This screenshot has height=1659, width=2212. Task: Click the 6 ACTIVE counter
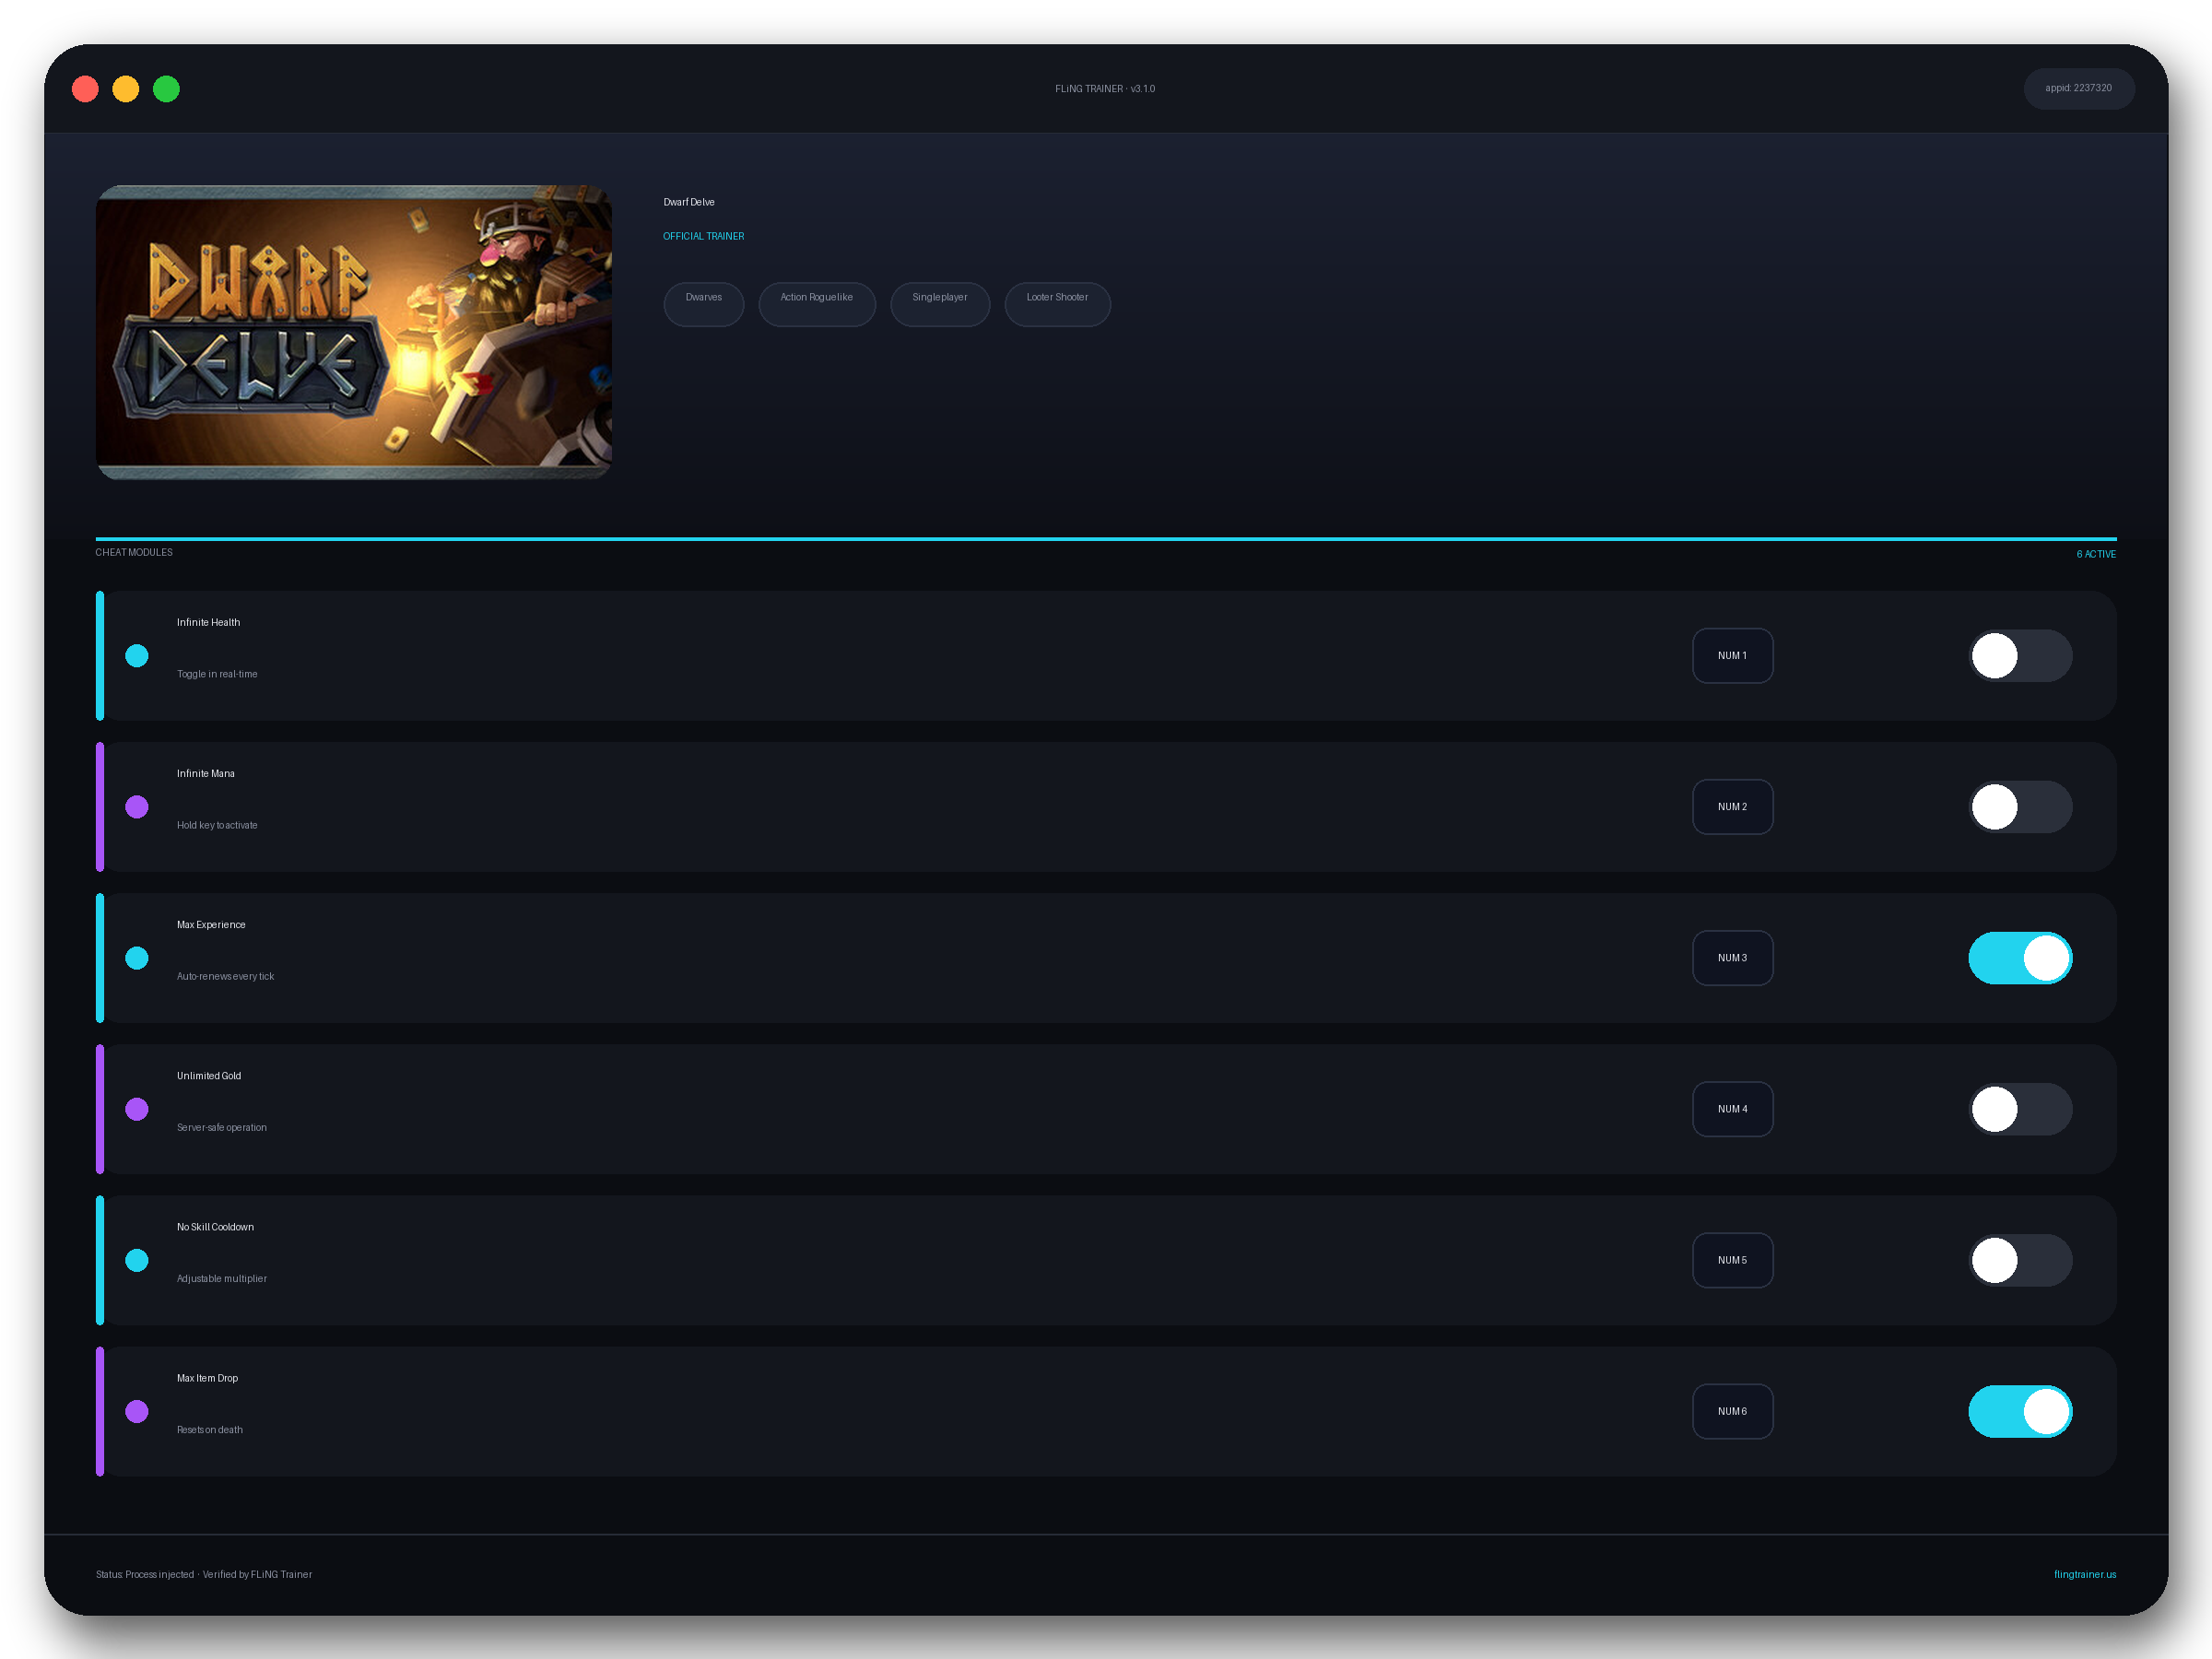[2095, 554]
